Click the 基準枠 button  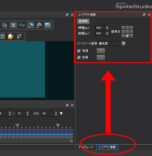pos(83,21)
